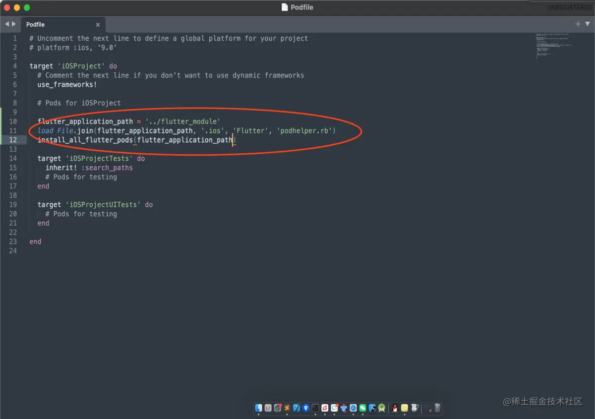Screen dimensions: 595x419
Task: Click 'target 'iOSProjectUITests' do' line
Action: point(95,204)
